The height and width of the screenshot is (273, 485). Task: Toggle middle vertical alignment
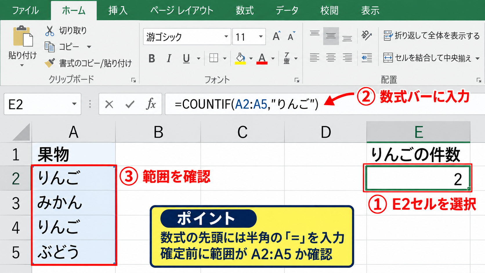(x=331, y=36)
